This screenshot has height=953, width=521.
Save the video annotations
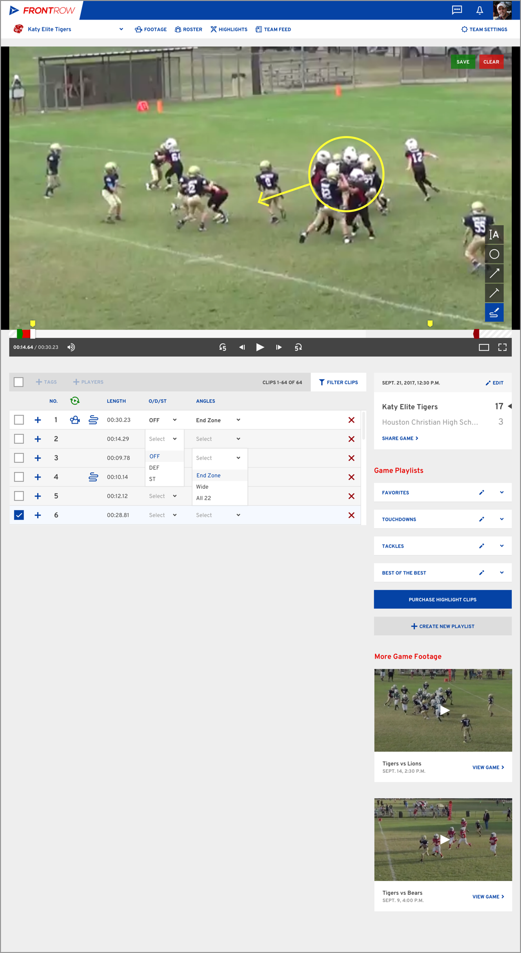(x=463, y=62)
